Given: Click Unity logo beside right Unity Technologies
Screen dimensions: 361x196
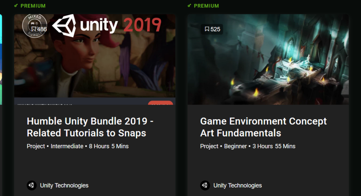Looking at the screenshot, I should tap(205, 185).
